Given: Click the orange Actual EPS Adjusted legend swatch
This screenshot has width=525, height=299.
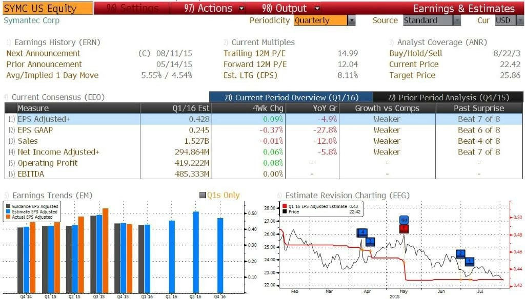Looking at the screenshot, I should [8, 217].
